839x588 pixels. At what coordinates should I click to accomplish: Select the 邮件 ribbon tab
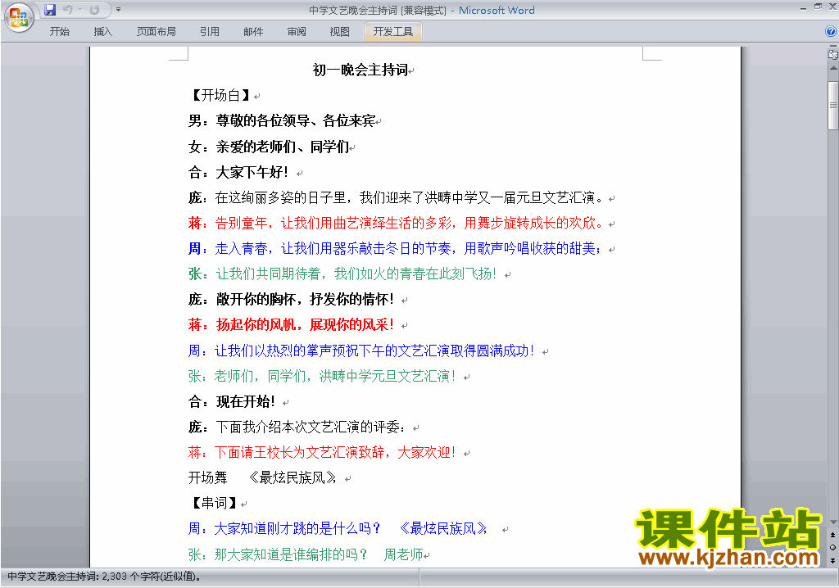[253, 32]
